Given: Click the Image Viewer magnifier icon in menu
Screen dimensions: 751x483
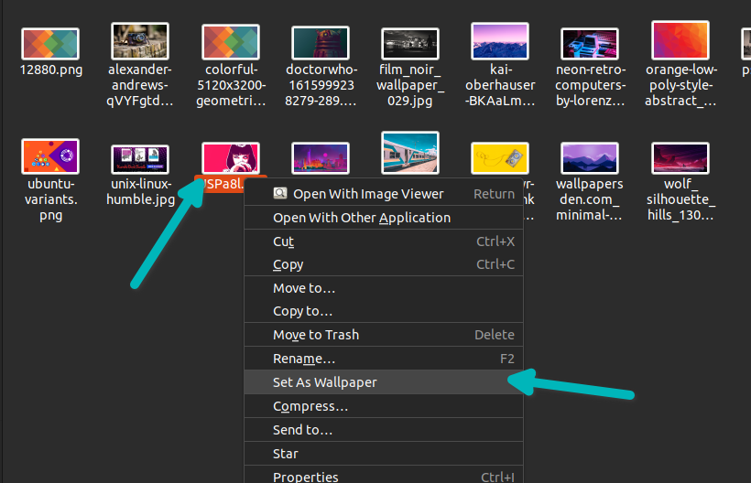Looking at the screenshot, I should [280, 193].
